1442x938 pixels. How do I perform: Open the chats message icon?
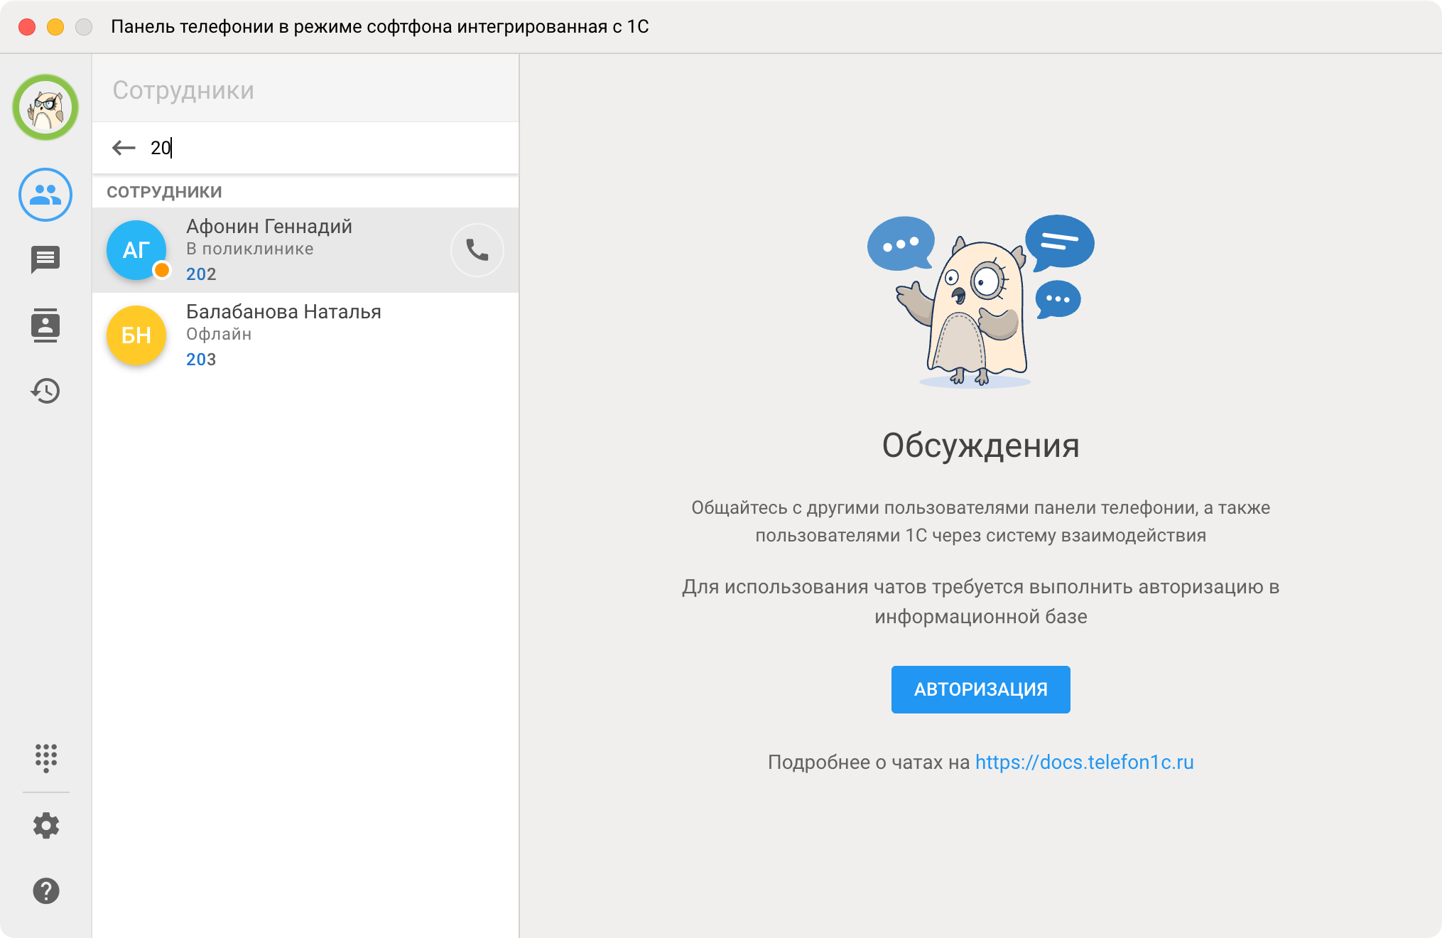[x=45, y=260]
